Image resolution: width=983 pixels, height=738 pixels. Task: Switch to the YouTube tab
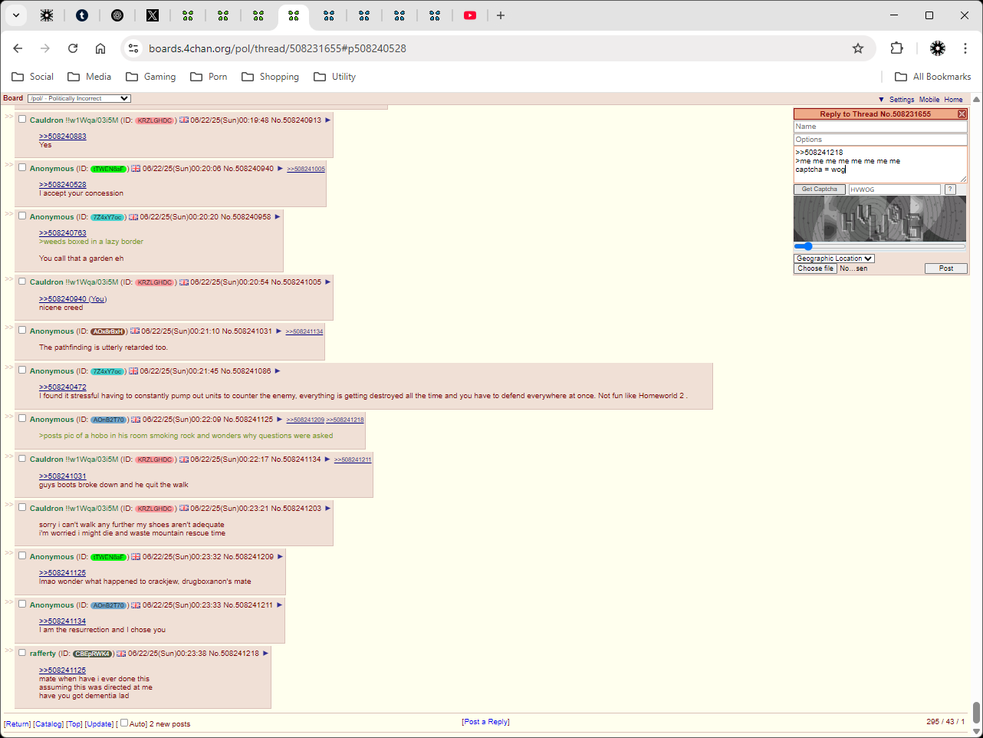point(470,15)
